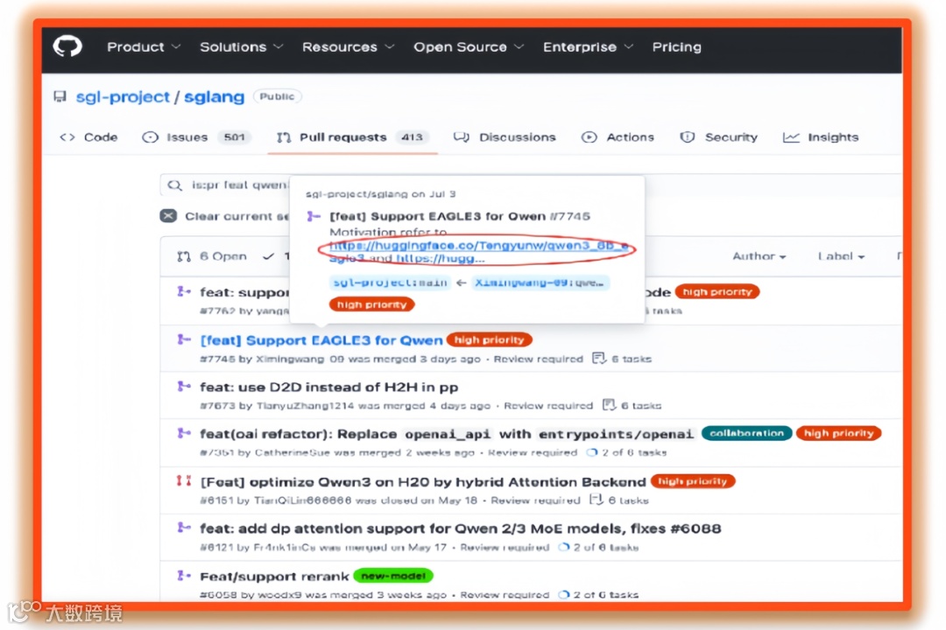Click merged icon of D2D PR row
Screen dimensions: 946x630
click(184, 387)
